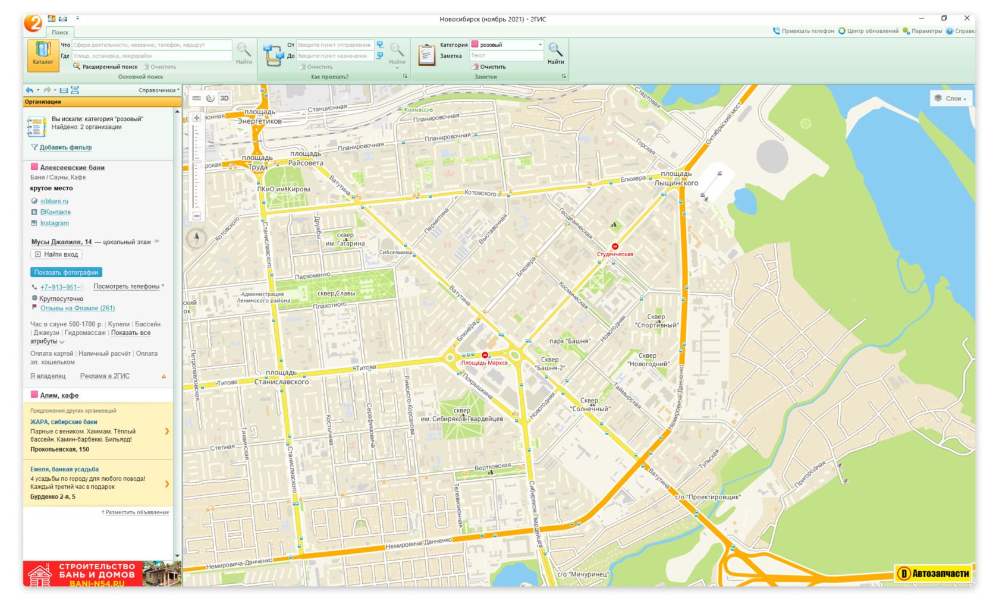Open the Каталог catalog button
Viewport: 999px width, 601px height.
tap(43, 55)
